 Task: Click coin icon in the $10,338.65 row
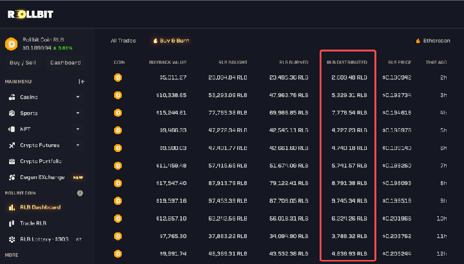tap(118, 95)
